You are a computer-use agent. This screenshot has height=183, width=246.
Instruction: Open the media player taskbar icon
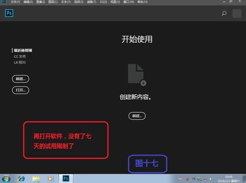click(x=50, y=179)
